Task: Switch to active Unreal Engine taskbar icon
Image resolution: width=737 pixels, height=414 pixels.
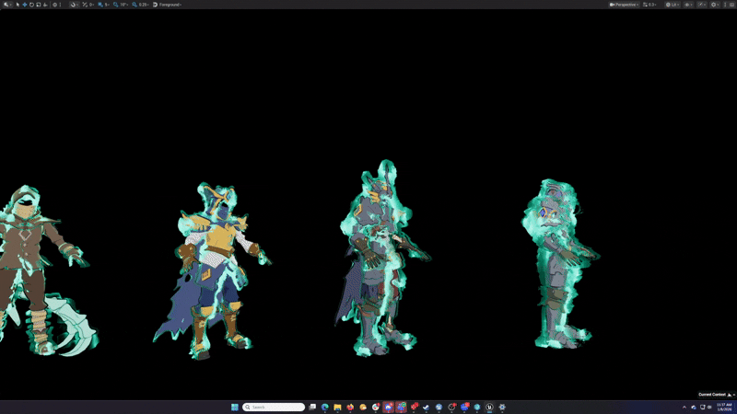Action: point(489,407)
